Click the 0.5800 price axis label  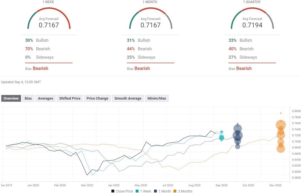click(x=296, y=178)
